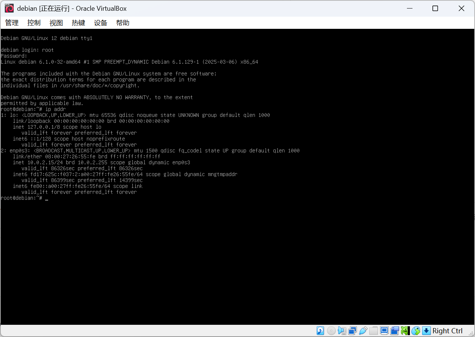Viewport: 475px width, 337px height.
Task: Click the VirtualBox app icon in title bar
Action: [x=9, y=8]
